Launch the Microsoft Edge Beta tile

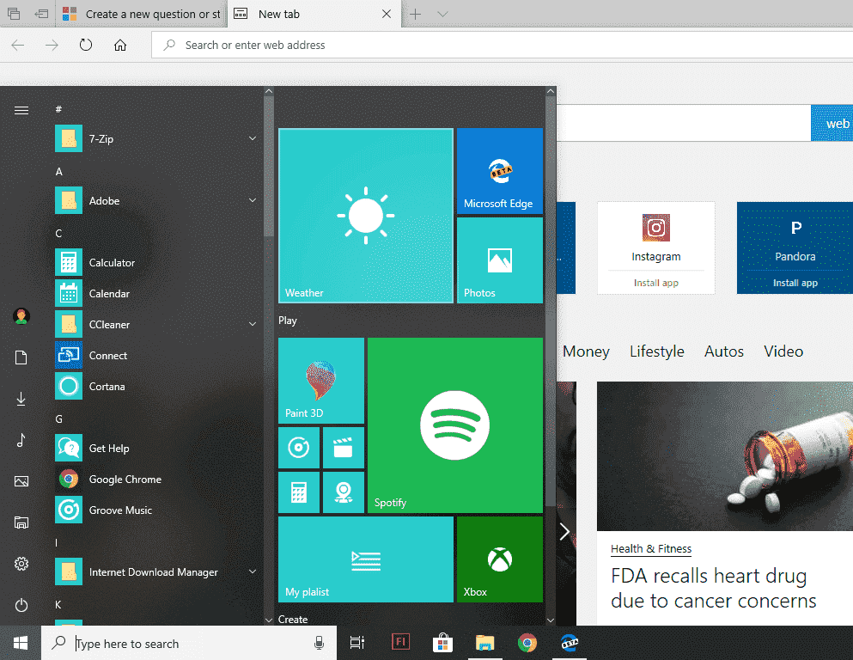(x=499, y=171)
